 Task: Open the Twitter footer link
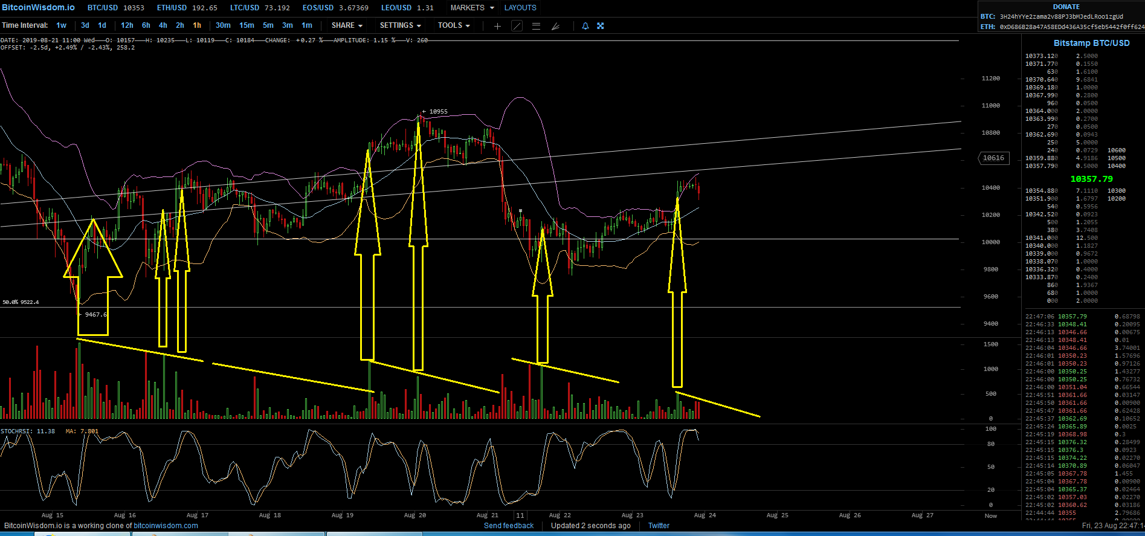pyautogui.click(x=659, y=526)
